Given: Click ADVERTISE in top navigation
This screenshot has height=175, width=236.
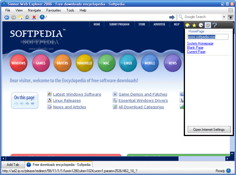Looking at the screenshot, I should 159,24.
